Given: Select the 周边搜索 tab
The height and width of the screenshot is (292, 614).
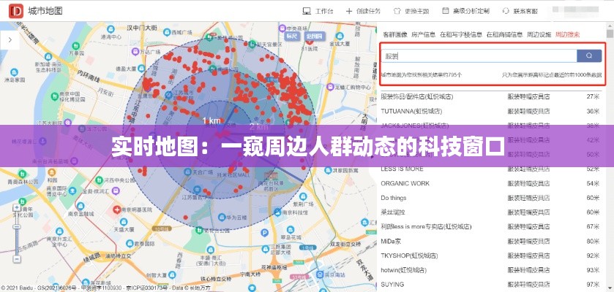Looking at the screenshot, I should tap(567, 34).
